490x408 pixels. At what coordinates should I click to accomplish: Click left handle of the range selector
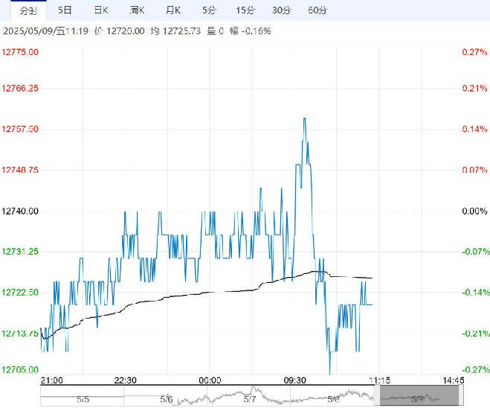[x=377, y=396]
